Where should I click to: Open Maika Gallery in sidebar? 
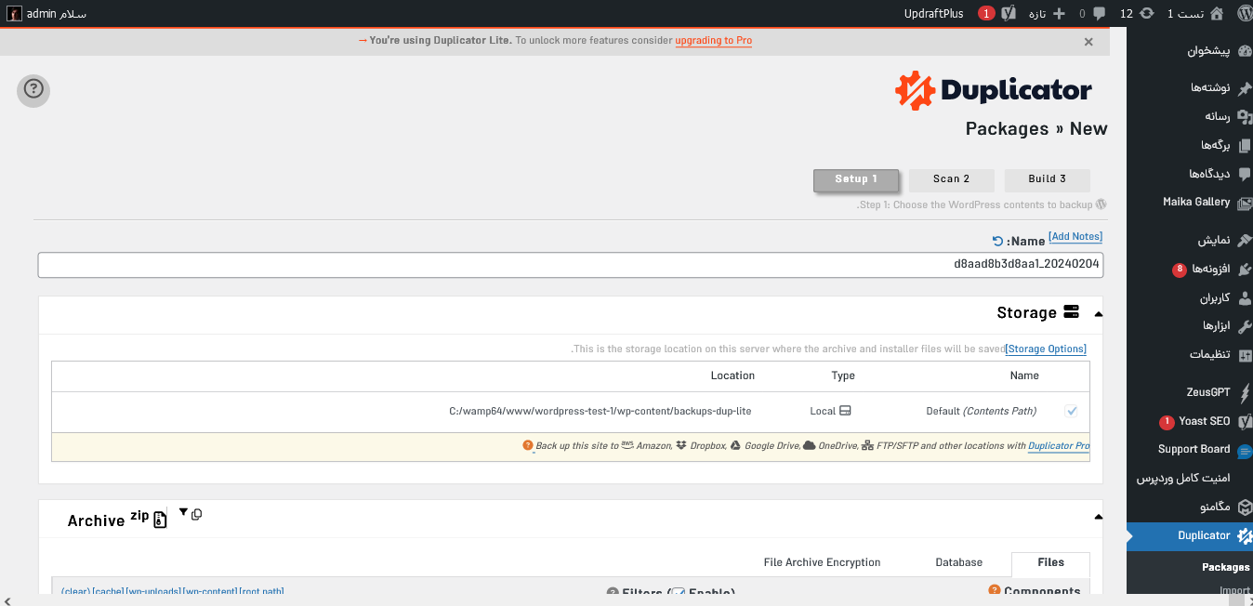(x=1190, y=202)
